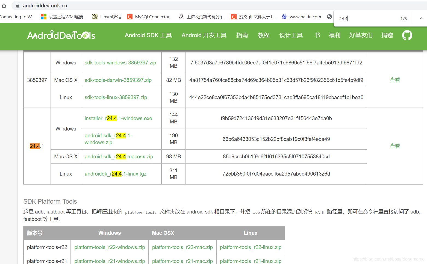Click SHA hash starting with 4a81754a76
Screen dimensions: 427x264
tap(276, 80)
